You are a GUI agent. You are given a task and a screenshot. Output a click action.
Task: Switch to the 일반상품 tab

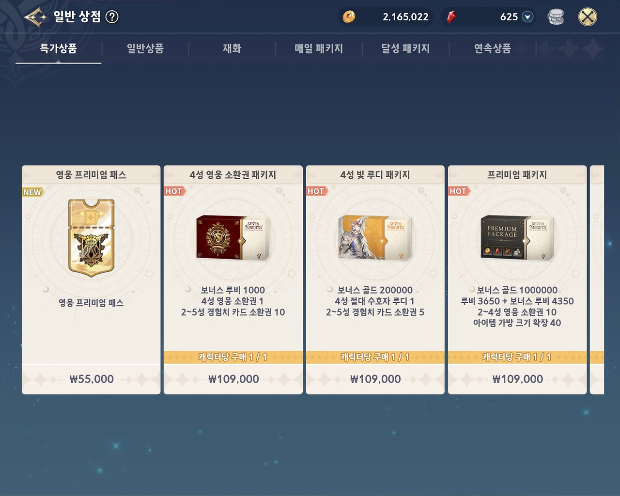click(x=145, y=48)
